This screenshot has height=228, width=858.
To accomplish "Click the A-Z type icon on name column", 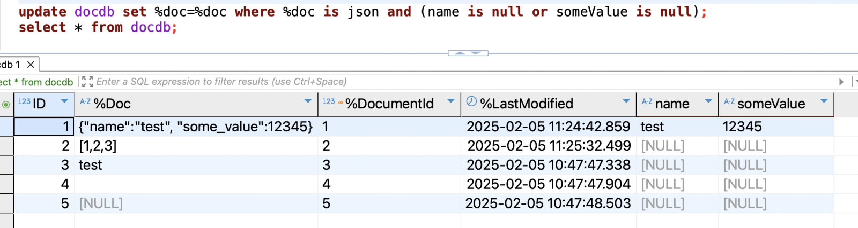I will coord(647,101).
